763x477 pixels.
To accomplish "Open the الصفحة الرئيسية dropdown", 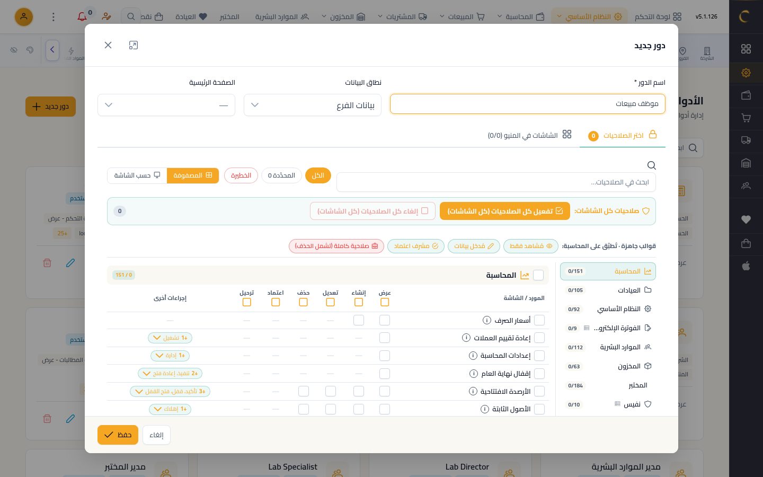I will [166, 105].
